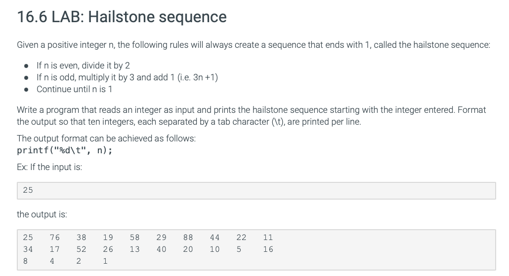Click the number 8 in the last output row
The image size is (509, 276).
click(x=25, y=261)
